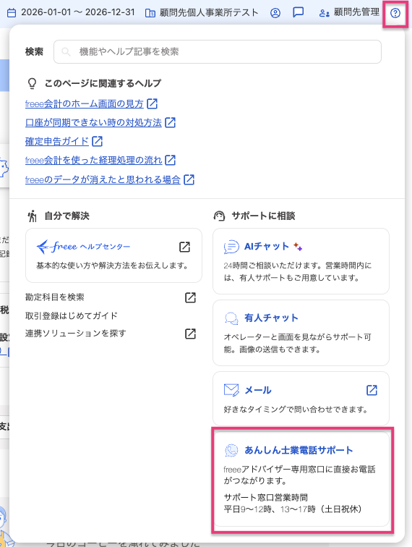Open the chat bubble icon in header

[298, 12]
